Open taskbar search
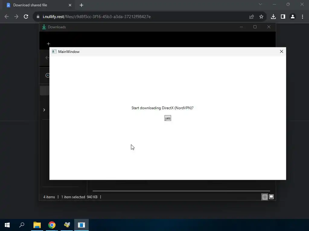This screenshot has height=231, width=309. 22,225
